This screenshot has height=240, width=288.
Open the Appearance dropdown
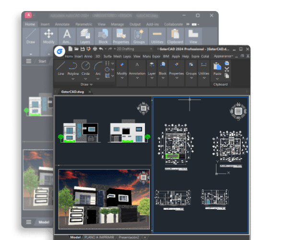pos(223,56)
